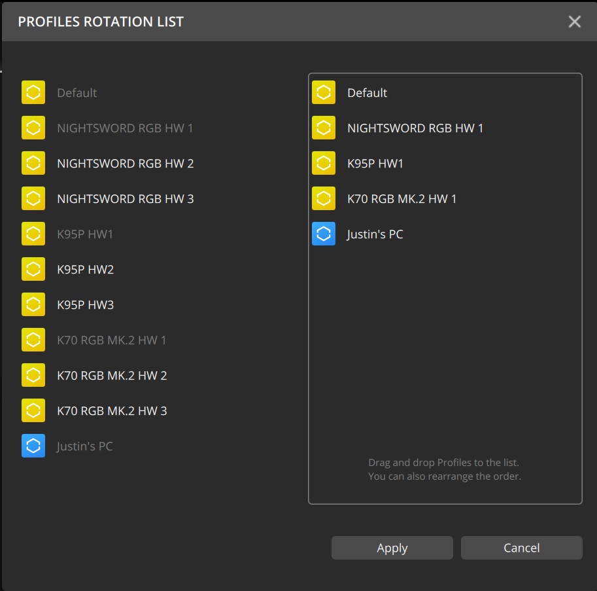
Task: Click the profile icon for K70 RGB MK.2 HW 2
Action: click(33, 375)
